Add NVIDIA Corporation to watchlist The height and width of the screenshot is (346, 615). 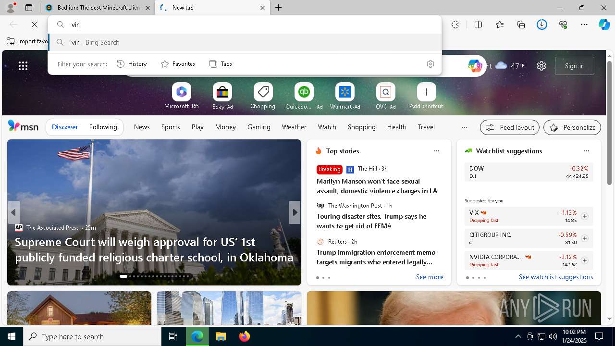point(584,260)
